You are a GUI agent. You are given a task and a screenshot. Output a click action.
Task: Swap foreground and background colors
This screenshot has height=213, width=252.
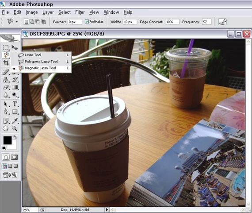[x=15, y=137]
